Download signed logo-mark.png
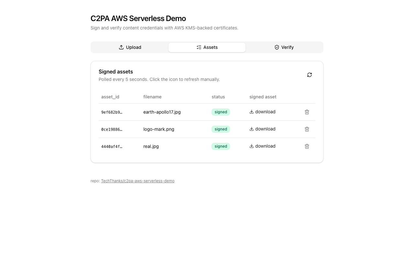The image size is (414, 259). [262, 129]
